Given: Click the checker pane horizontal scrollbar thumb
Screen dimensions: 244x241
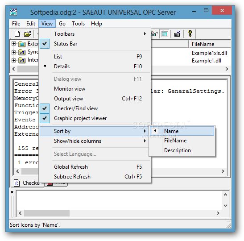Looking at the screenshot, I should 47,213.
